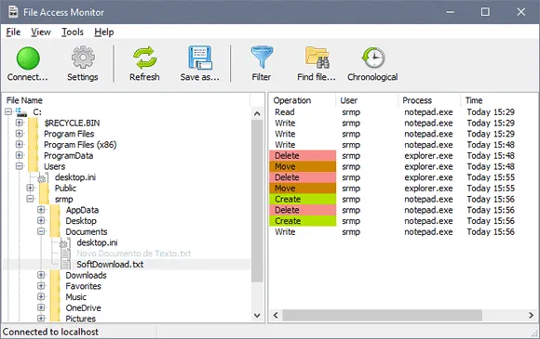
Task: Click the File Access Monitor title icon
Action: click(13, 12)
